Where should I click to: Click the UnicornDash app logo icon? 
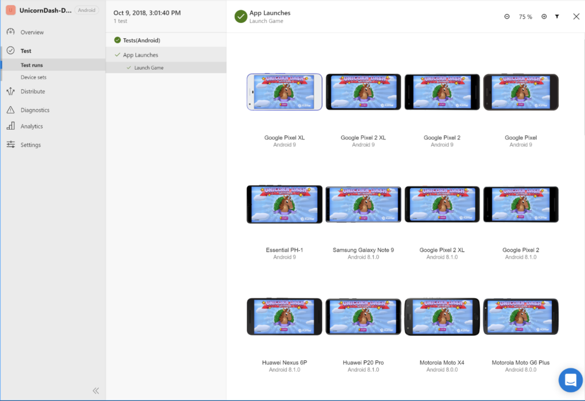[10, 10]
